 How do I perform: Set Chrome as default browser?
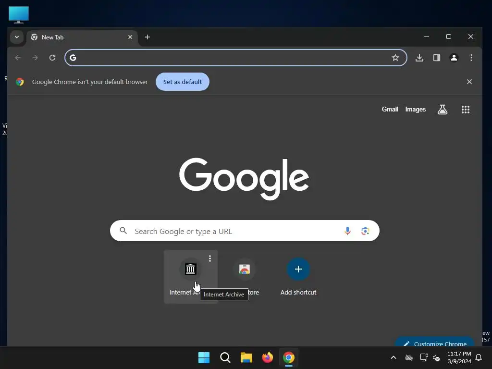click(183, 82)
